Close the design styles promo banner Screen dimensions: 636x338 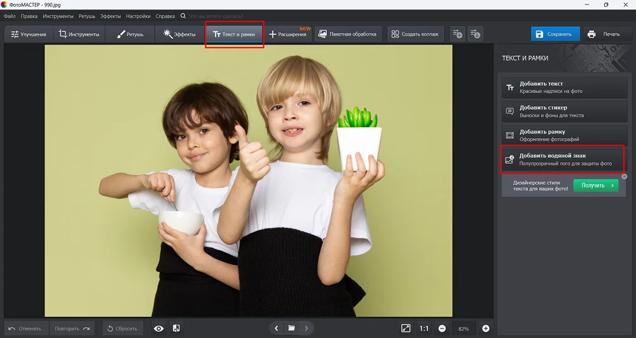625,176
